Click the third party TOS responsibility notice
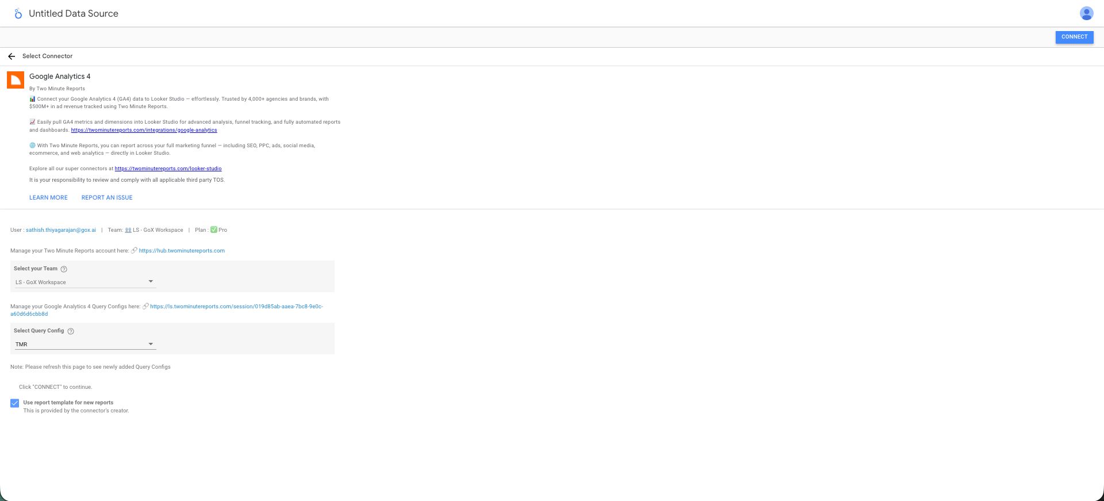1104x501 pixels. click(x=127, y=180)
